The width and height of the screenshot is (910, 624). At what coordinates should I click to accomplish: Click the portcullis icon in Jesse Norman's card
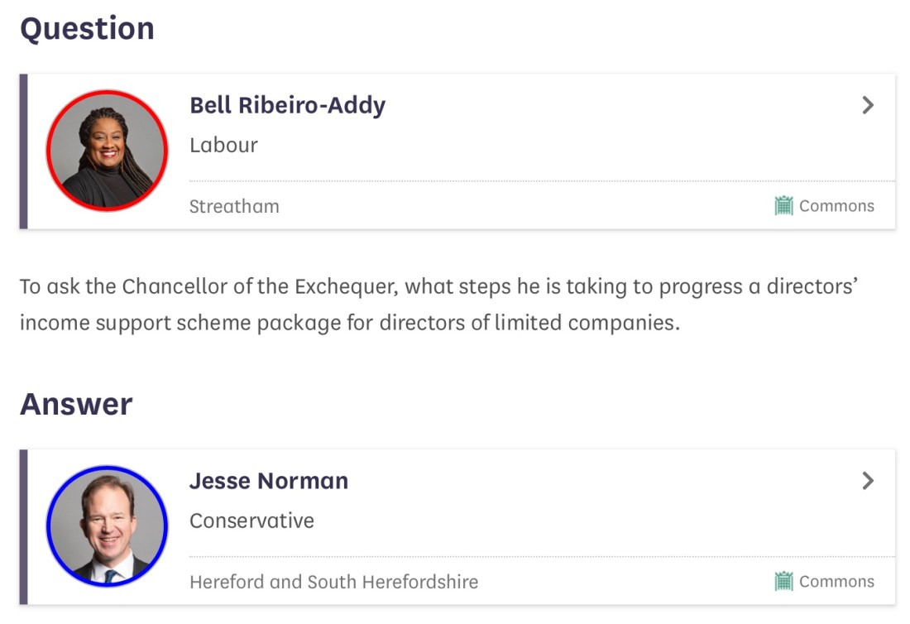click(783, 582)
